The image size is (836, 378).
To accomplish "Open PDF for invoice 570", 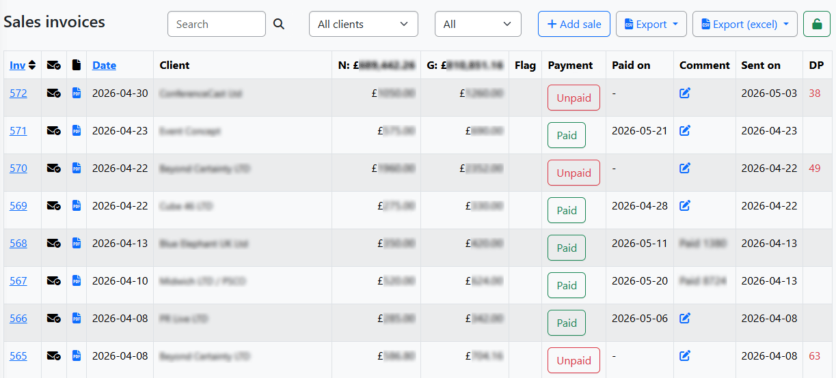I will (77, 168).
